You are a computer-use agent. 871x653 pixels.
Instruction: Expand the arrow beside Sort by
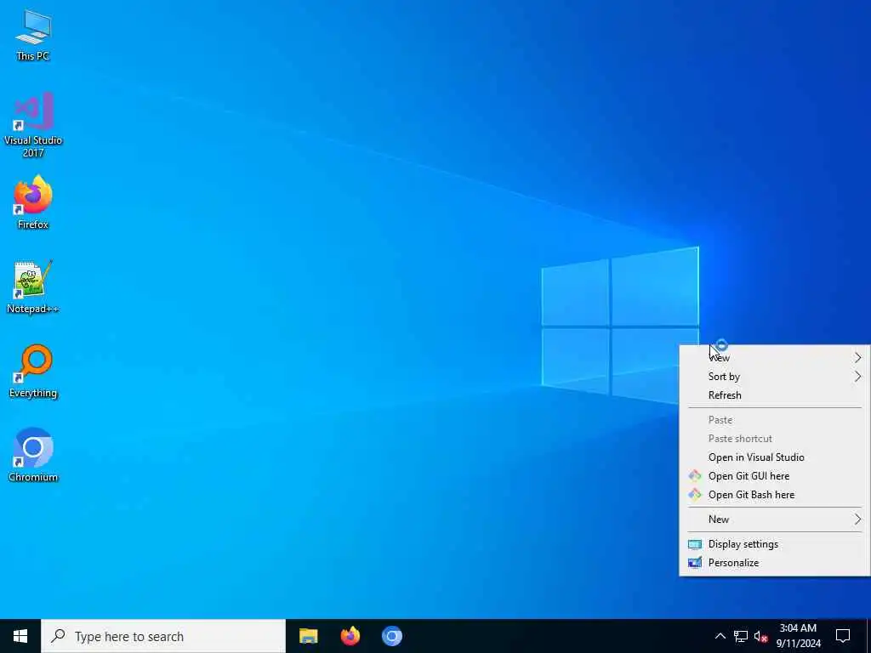click(857, 377)
